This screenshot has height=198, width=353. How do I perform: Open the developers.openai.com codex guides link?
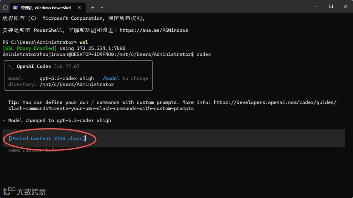pyautogui.click(x=275, y=102)
